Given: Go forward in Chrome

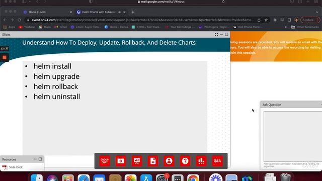Looking at the screenshot, I should [12, 20].
